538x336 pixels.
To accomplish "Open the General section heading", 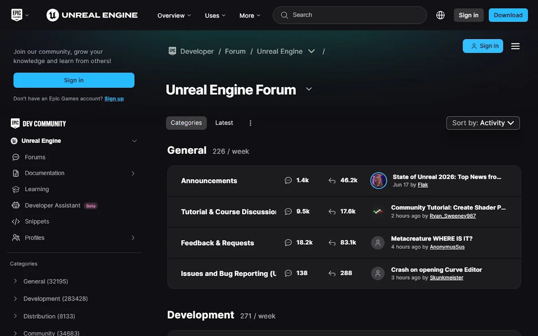I will pyautogui.click(x=187, y=151).
